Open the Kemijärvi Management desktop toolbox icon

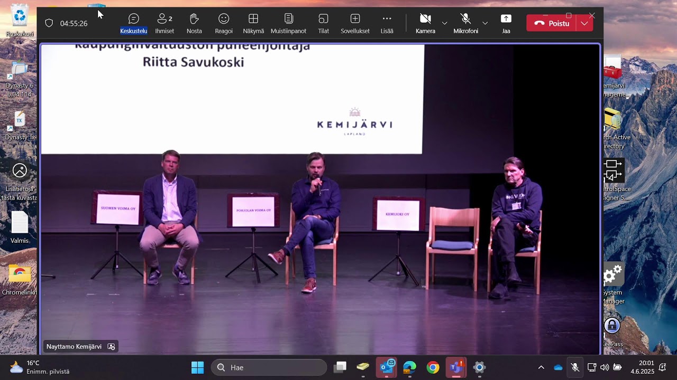614,77
